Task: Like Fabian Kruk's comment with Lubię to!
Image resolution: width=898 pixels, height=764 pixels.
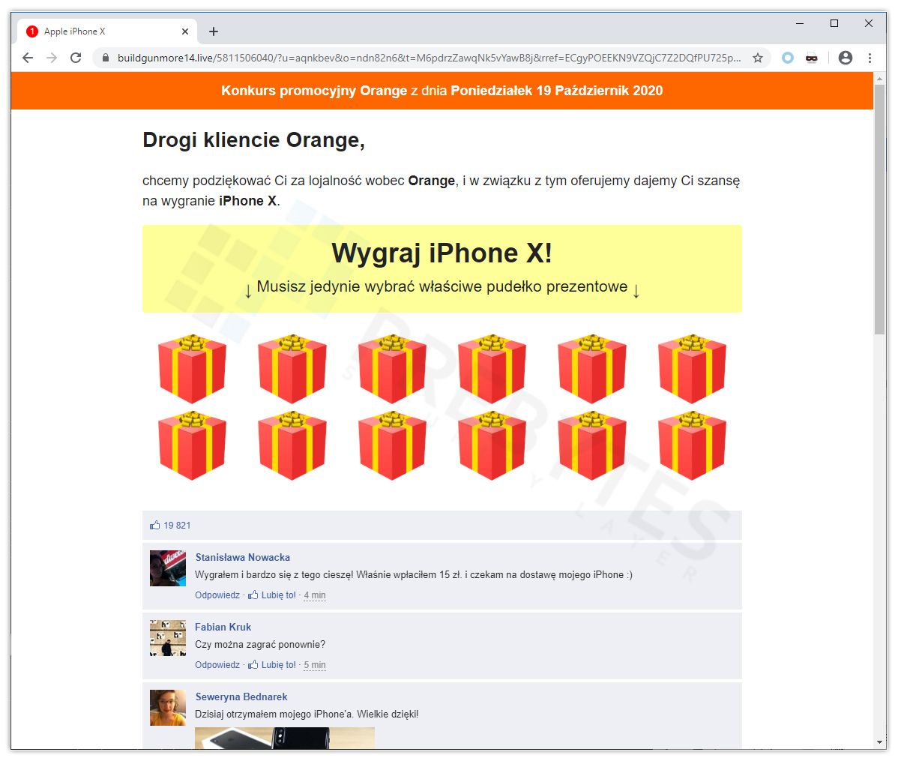Action: click(272, 665)
